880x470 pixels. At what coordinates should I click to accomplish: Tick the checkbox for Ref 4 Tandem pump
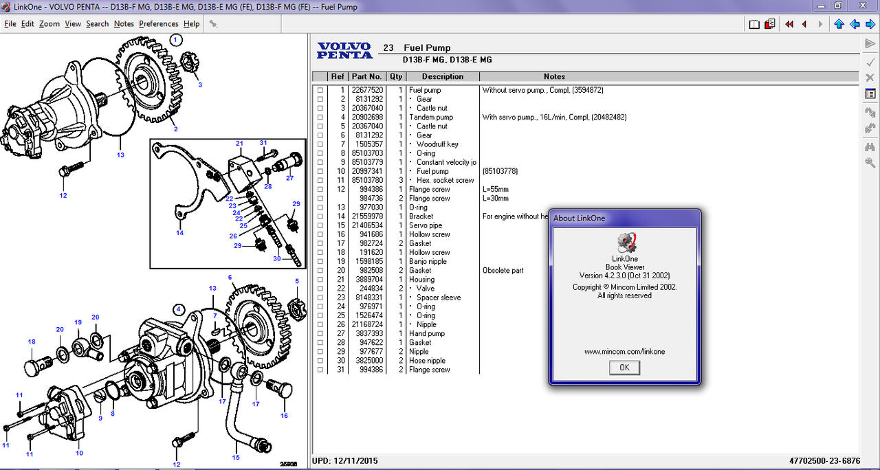coord(320,117)
